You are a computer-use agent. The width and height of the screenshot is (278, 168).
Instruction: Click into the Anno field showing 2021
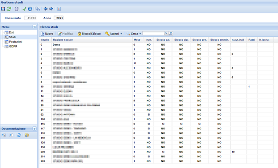(x=59, y=18)
